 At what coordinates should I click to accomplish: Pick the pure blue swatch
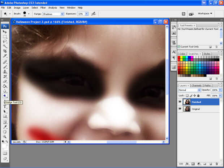tap(189, 57)
